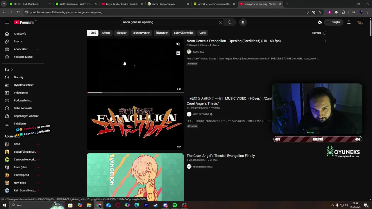Open Neon Genesis Evangelion Opening (Creditless) title
Screen dimensions: 372x209
[x=234, y=41]
